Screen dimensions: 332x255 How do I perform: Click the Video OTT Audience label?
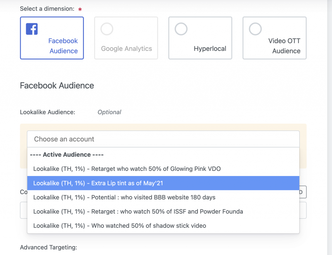284,46
